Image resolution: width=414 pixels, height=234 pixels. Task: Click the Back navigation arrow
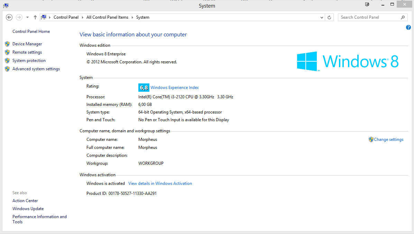click(x=9, y=17)
